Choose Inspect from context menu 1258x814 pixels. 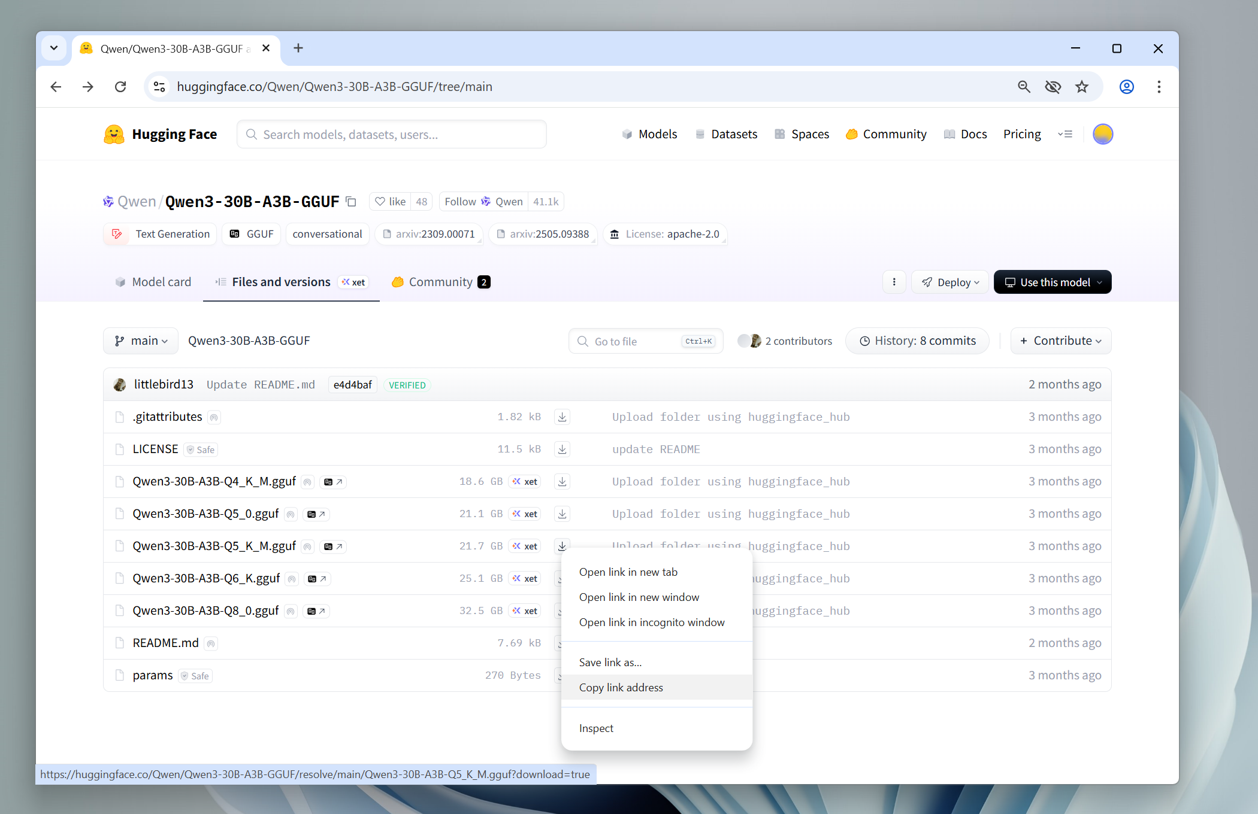657,728
